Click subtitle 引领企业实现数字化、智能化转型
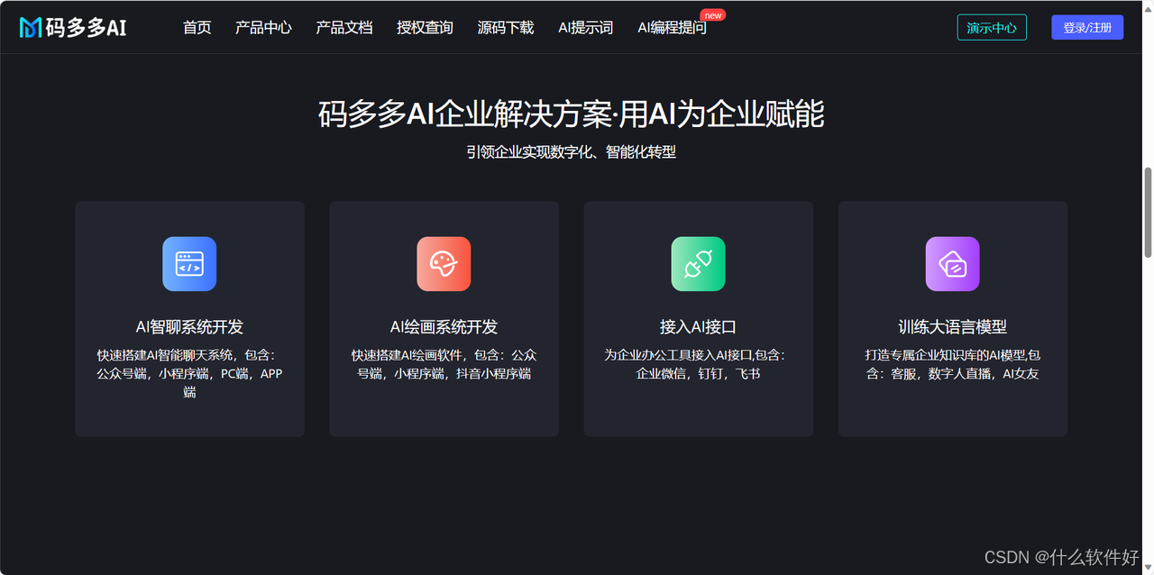The image size is (1154, 575). [571, 152]
